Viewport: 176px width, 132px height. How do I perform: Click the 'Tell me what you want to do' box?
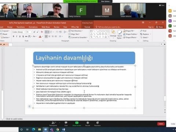click(108, 27)
